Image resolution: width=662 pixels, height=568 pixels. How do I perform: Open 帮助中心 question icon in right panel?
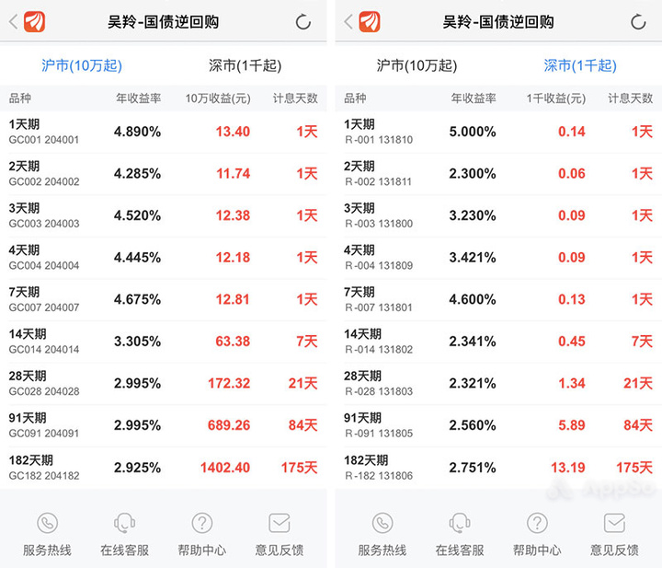pyautogui.click(x=537, y=523)
